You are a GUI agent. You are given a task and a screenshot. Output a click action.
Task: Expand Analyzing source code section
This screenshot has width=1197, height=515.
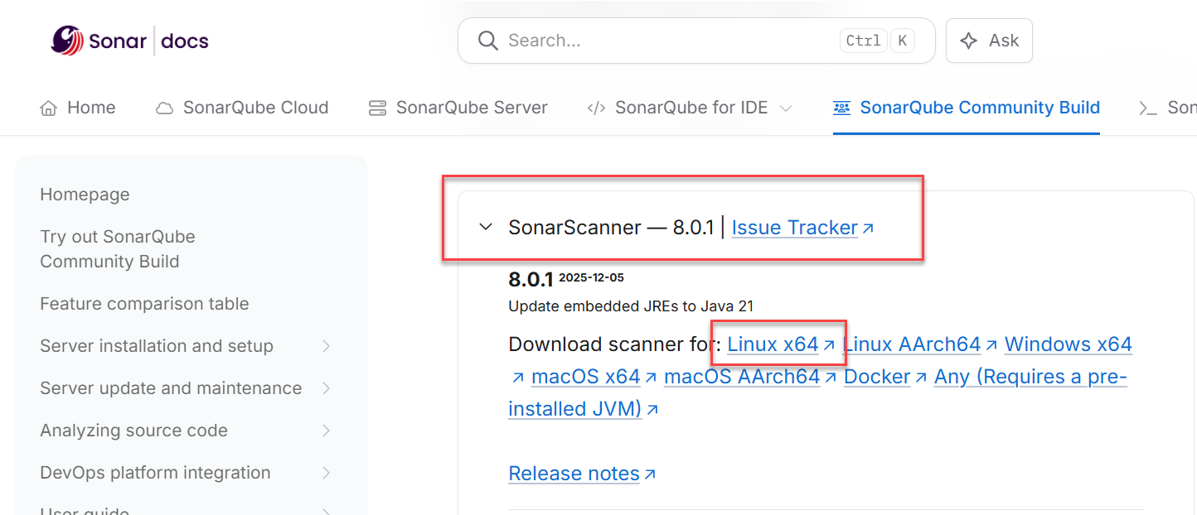(x=326, y=431)
